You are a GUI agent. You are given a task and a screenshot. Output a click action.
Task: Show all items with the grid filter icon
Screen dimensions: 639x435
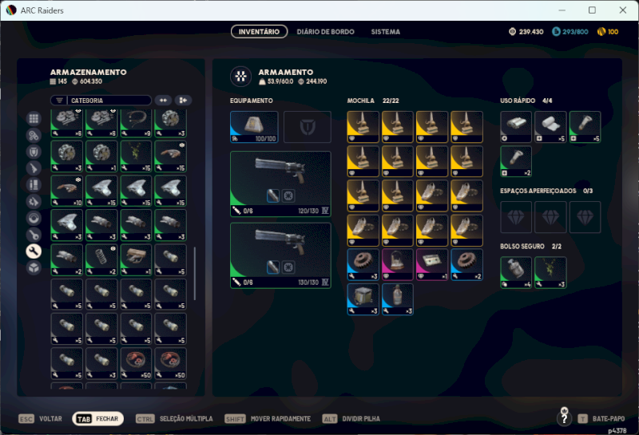click(x=34, y=118)
